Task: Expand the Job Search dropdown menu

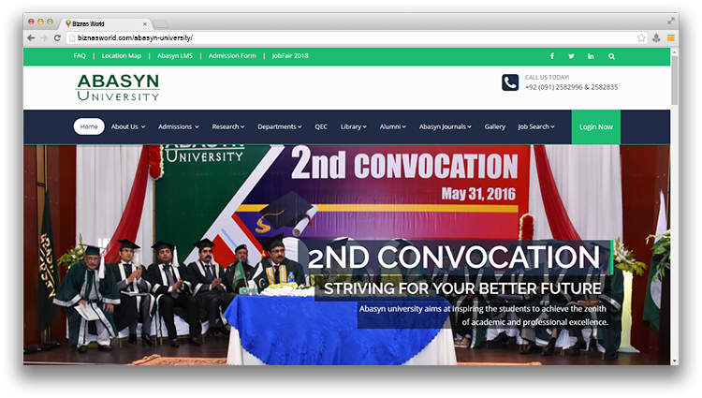Action: 536,126
